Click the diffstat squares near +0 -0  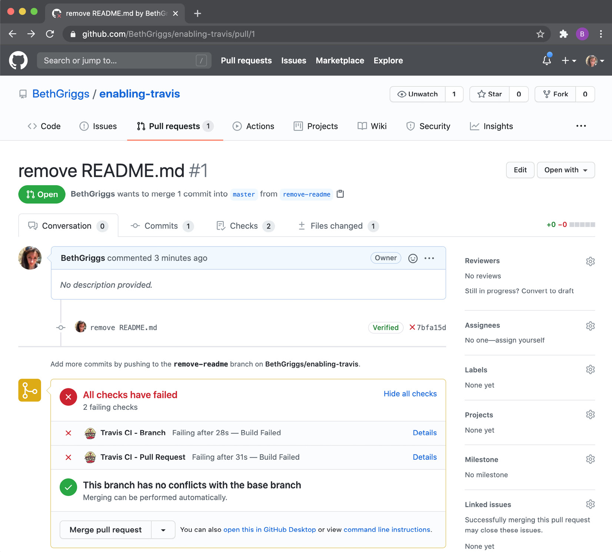[x=582, y=225]
